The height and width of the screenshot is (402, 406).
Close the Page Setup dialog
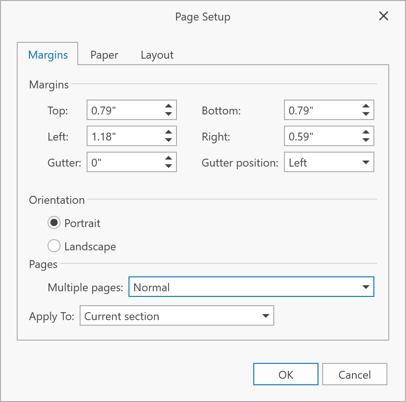(383, 16)
